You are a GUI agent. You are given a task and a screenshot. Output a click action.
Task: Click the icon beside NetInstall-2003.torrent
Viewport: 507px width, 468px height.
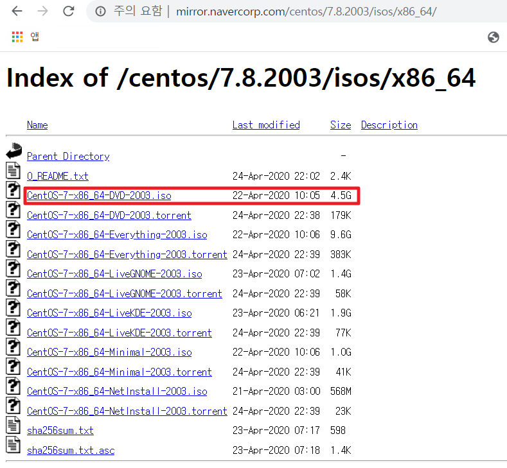tap(13, 405)
